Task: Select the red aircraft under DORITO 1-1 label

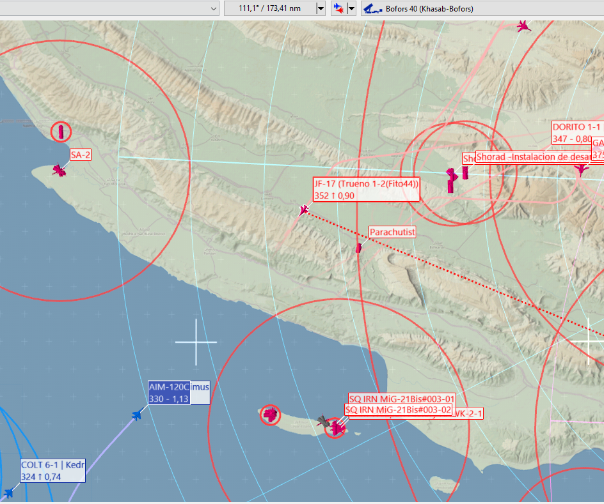Action: click(581, 169)
